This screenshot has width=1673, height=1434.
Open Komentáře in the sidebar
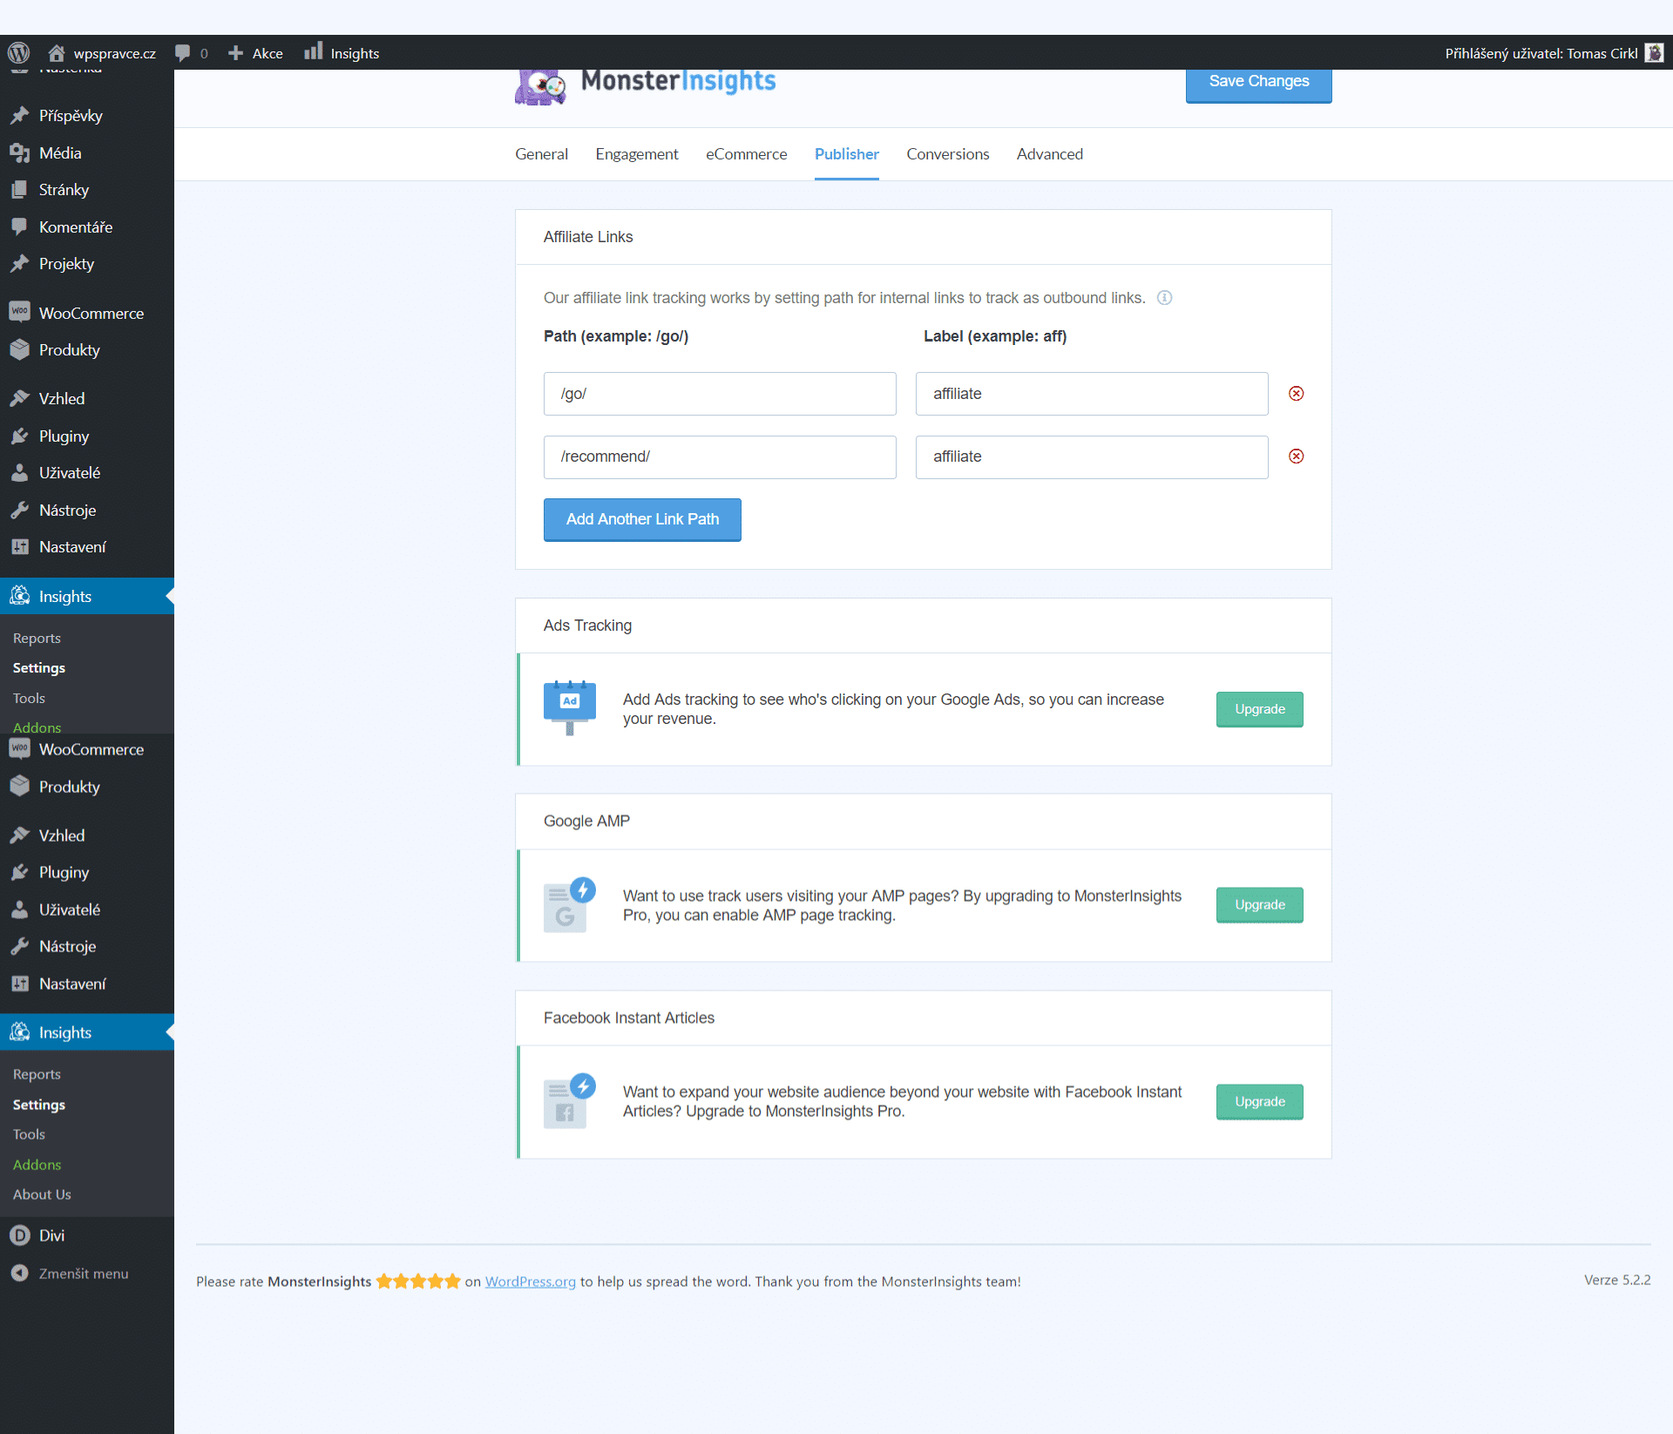click(x=87, y=227)
